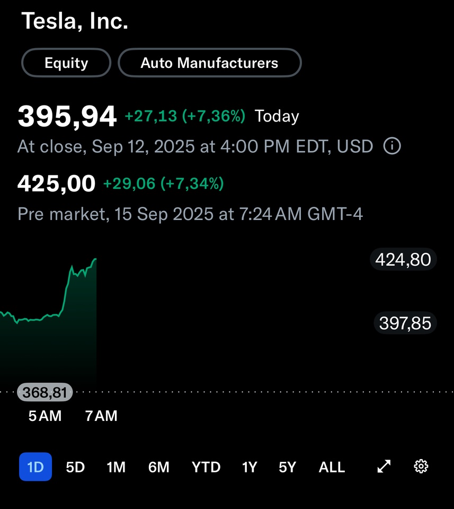Choose the 5Y chart range
The width and height of the screenshot is (454, 509).
click(287, 467)
